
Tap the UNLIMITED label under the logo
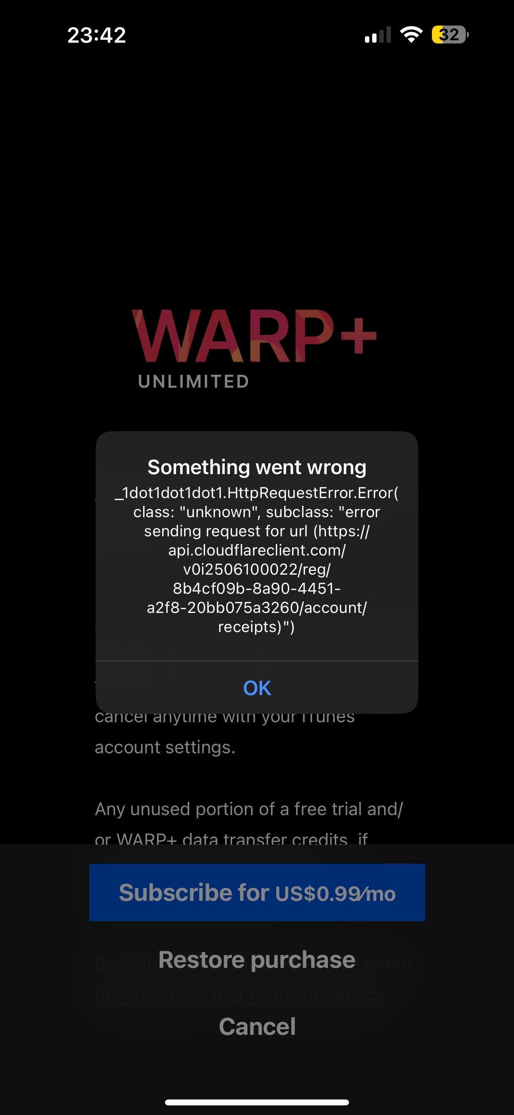click(193, 381)
